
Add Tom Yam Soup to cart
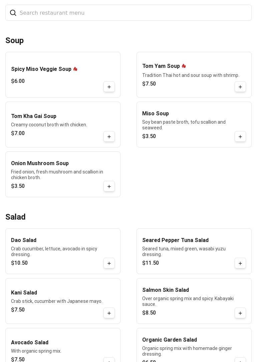pyautogui.click(x=240, y=87)
